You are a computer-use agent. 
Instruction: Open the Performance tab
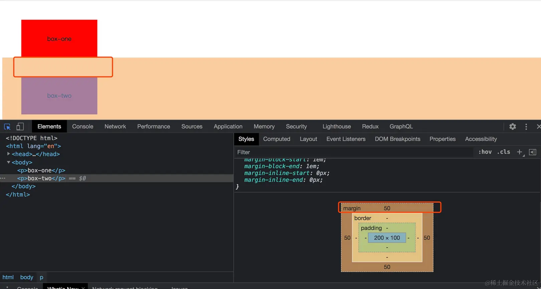tap(154, 127)
